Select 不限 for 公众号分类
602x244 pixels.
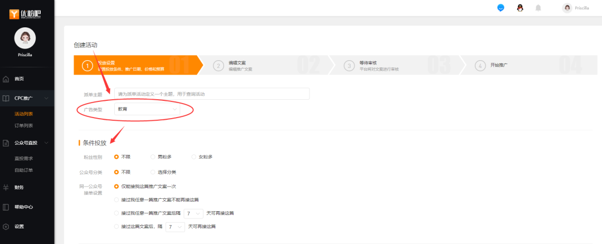point(116,172)
